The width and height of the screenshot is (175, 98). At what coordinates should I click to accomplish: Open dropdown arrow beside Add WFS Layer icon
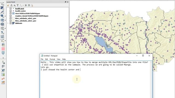5,29
